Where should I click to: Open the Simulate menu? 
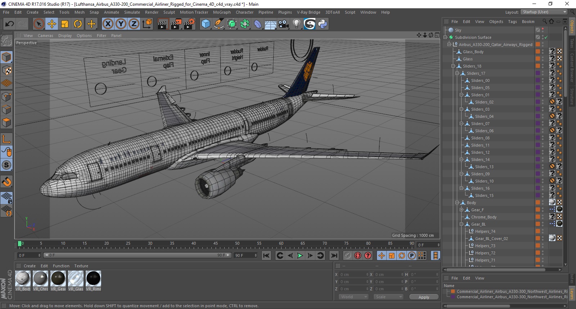[132, 12]
